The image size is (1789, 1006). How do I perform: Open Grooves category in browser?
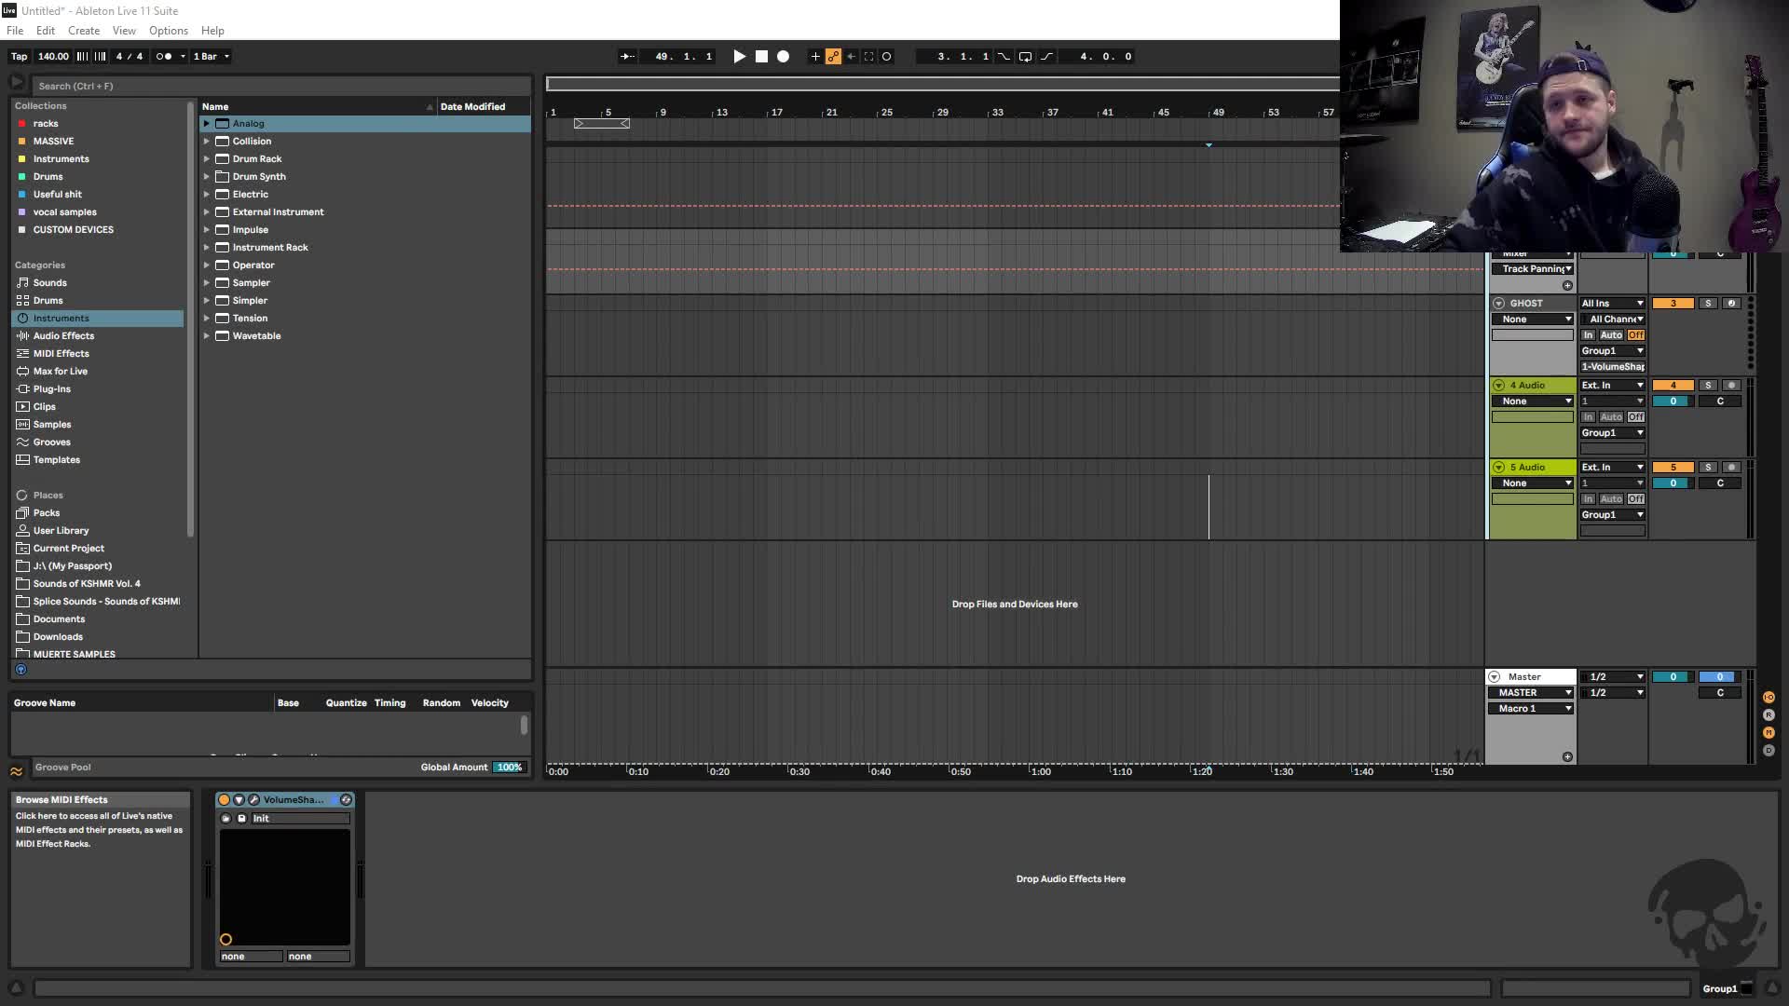tap(52, 442)
